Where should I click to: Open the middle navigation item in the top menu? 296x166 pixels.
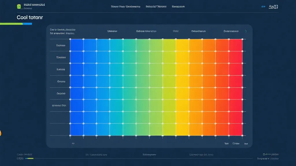(x=156, y=6)
